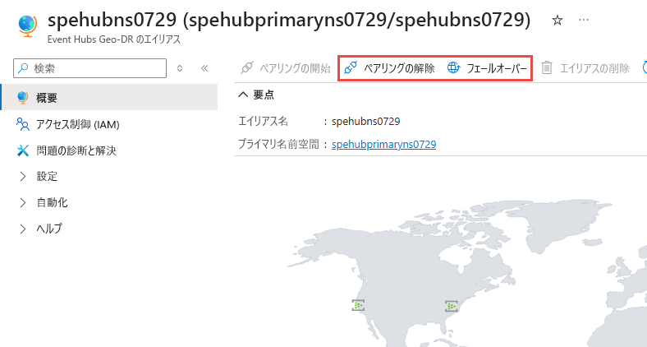647x347 pixels.
Task: Click ペアリングの開始 toolbar button
Action: pos(285,68)
